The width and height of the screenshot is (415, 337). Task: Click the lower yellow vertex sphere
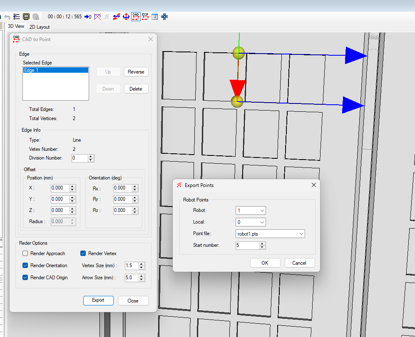[237, 101]
